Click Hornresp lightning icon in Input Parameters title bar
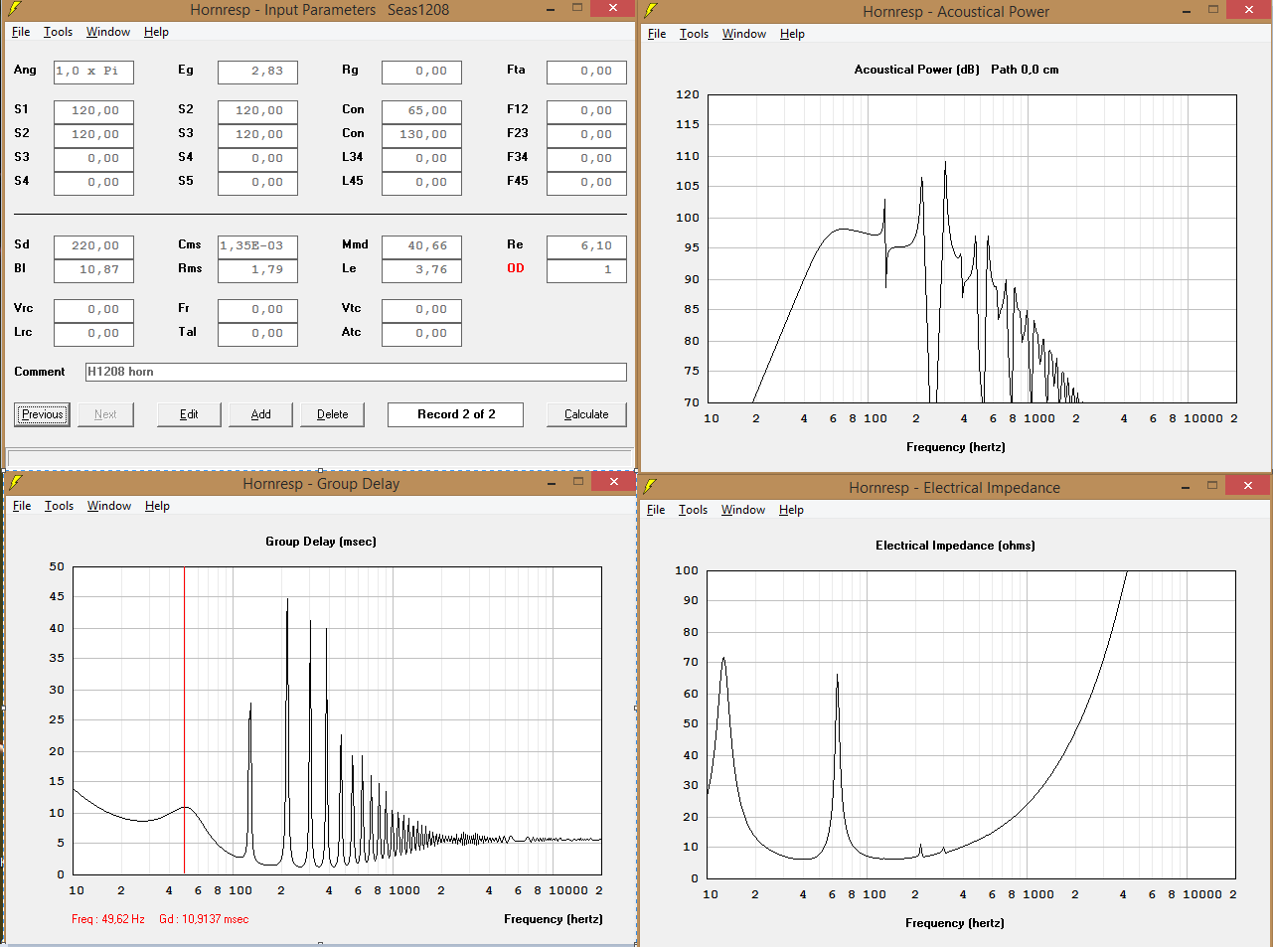The width and height of the screenshot is (1273, 947). pos(14,9)
